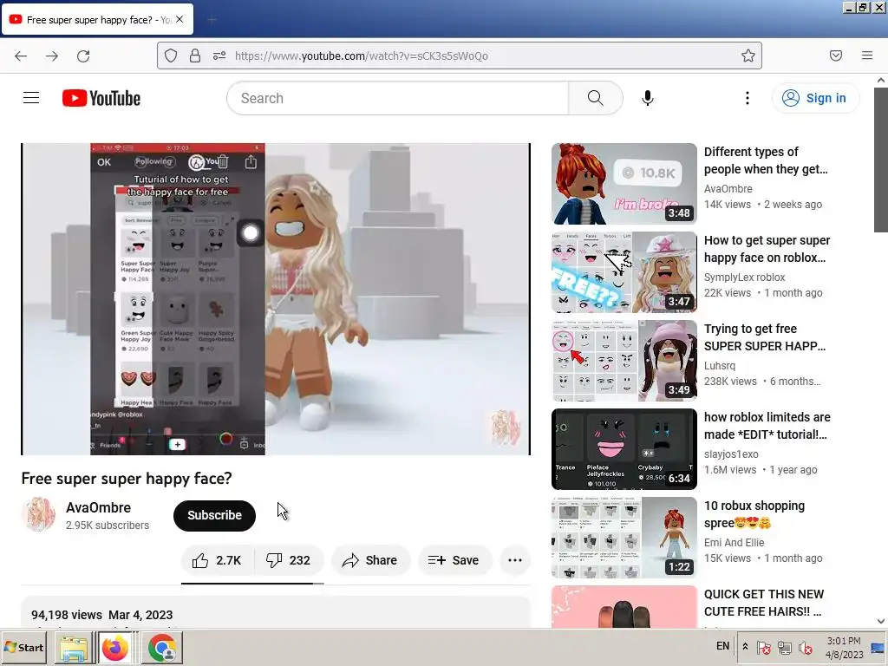Image resolution: width=888 pixels, height=666 pixels.
Task: Open the 1:22 Emi And Ellie thumbnail
Action: [x=624, y=537]
